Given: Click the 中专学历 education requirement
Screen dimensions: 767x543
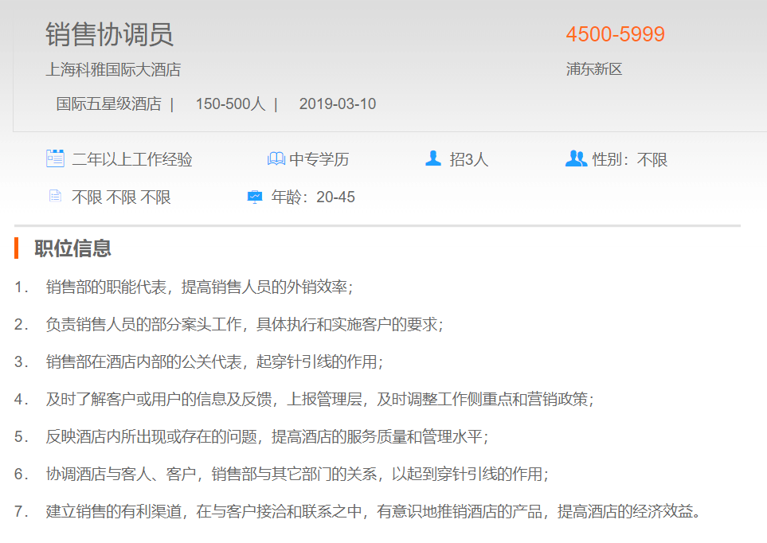Looking at the screenshot, I should click(x=319, y=159).
